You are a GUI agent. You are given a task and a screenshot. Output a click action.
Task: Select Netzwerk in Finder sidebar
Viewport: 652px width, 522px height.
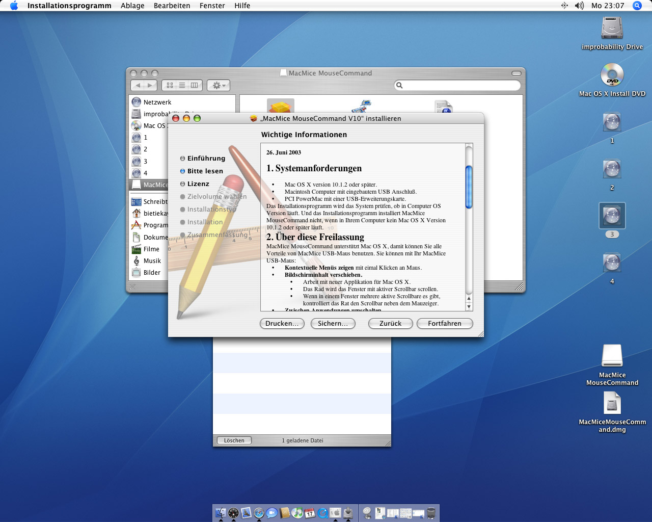click(182, 102)
